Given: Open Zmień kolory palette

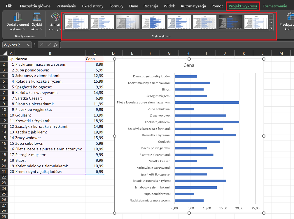Looking at the screenshot, I should 55,22.
